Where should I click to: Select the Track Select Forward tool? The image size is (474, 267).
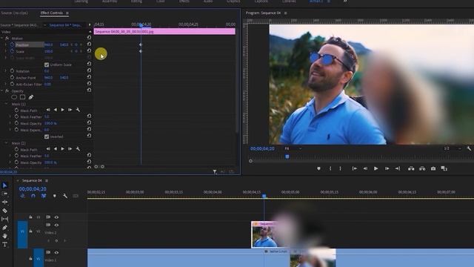pos(5,194)
